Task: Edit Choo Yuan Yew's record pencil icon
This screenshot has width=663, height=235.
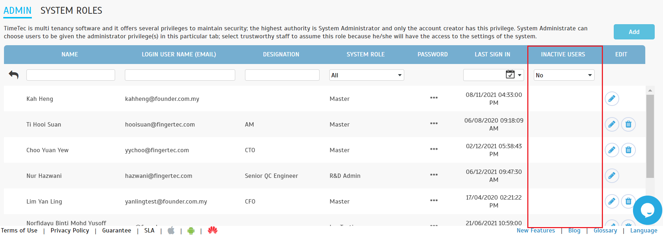Action: pos(612,150)
